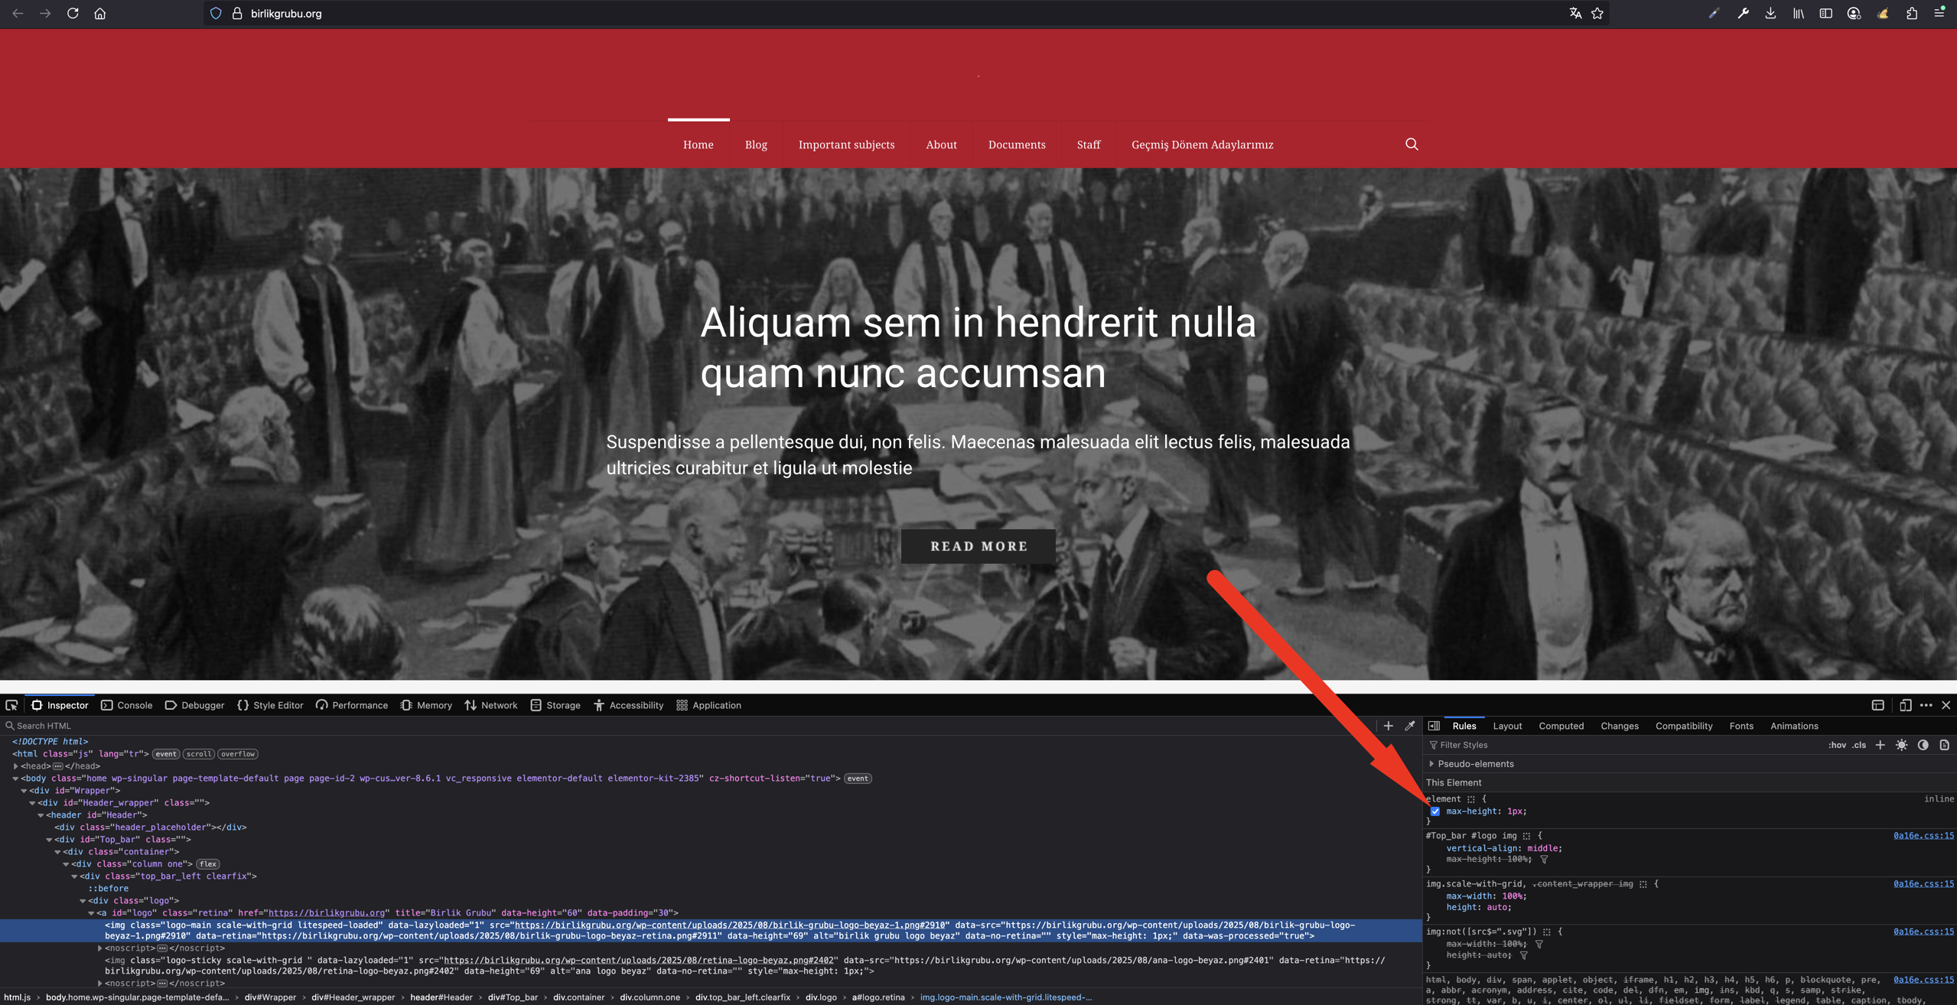Image resolution: width=1957 pixels, height=1005 pixels.
Task: Collapse the header id="Header" node
Action: click(x=41, y=815)
